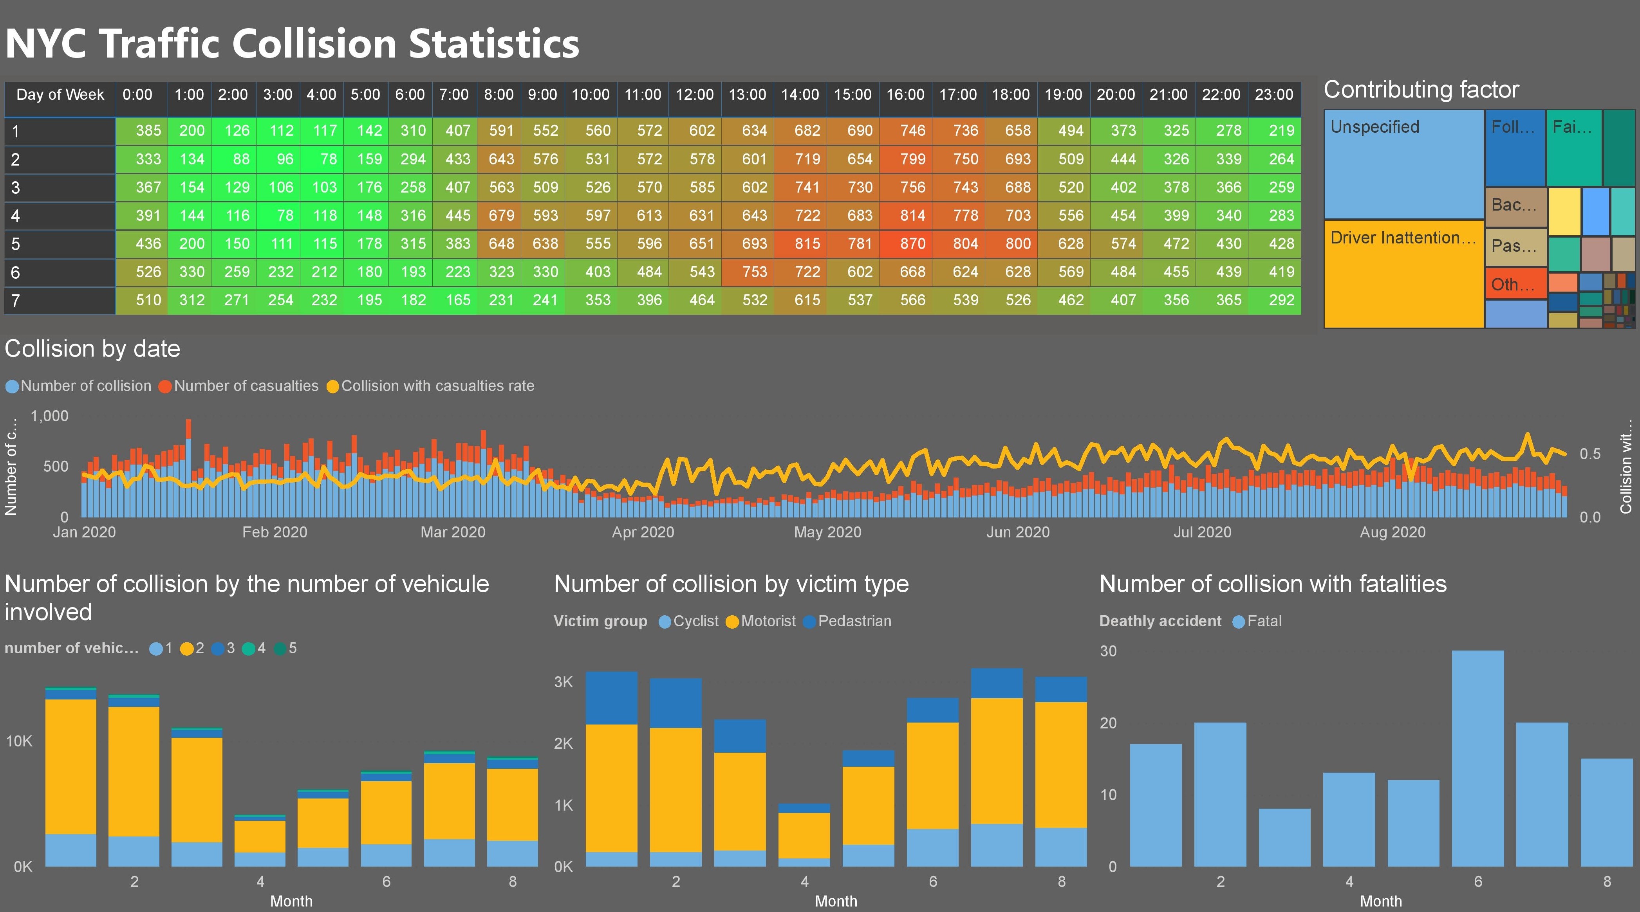Click month 1 bar in vehicle involved chart

click(70, 777)
